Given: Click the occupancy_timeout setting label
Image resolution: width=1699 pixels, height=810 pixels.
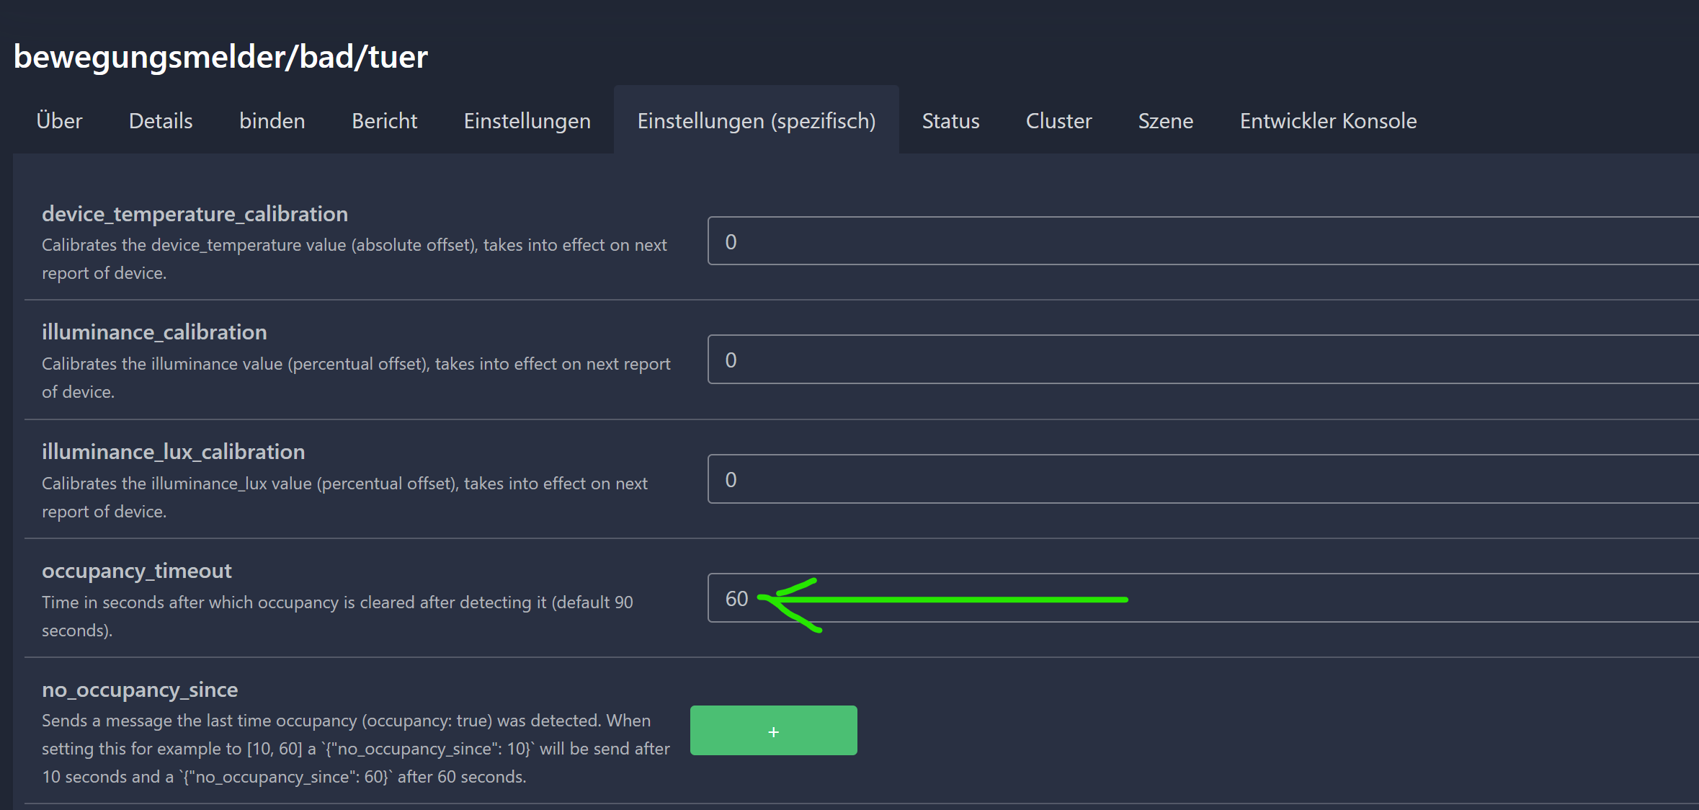Looking at the screenshot, I should pos(137,571).
